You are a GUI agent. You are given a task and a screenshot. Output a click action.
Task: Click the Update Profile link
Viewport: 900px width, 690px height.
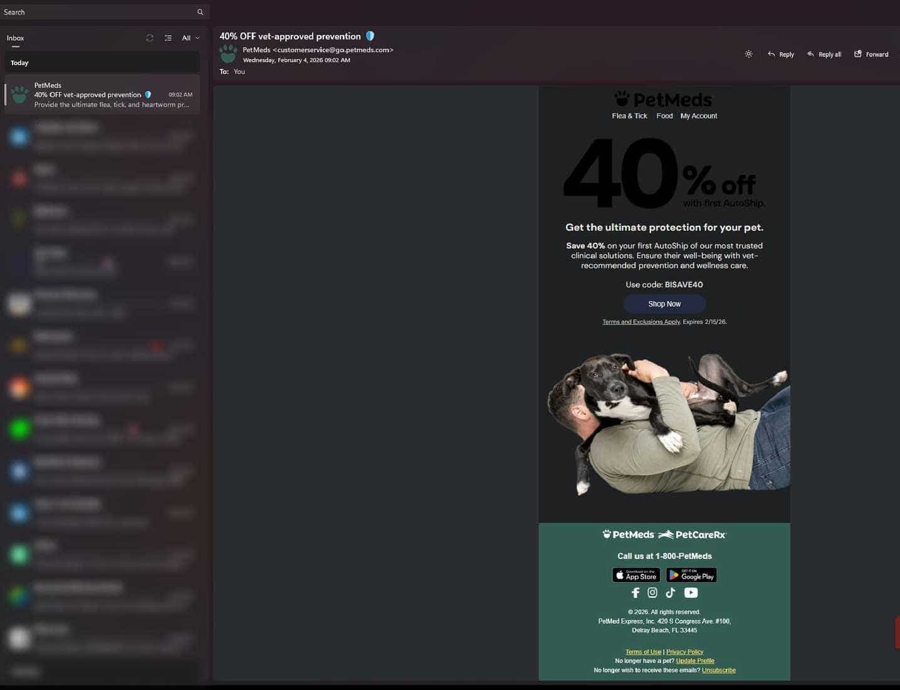695,661
